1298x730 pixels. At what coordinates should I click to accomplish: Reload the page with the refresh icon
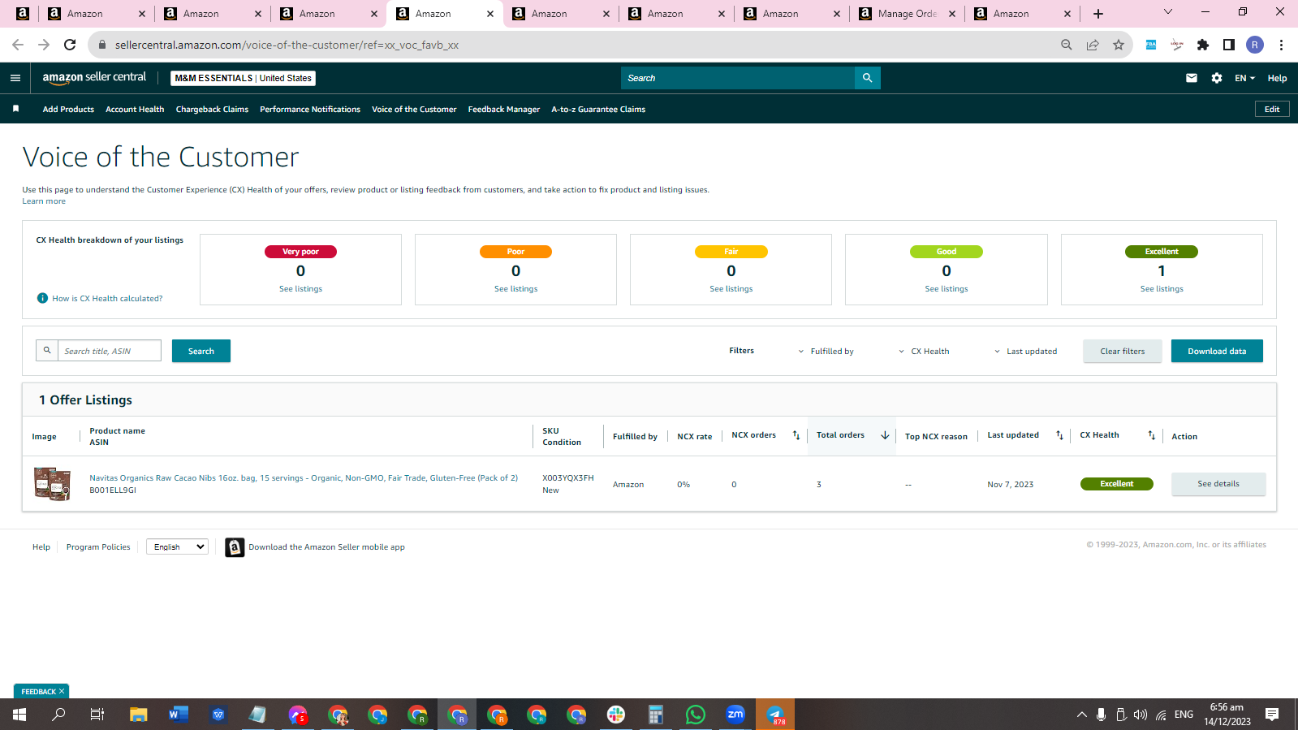70,45
